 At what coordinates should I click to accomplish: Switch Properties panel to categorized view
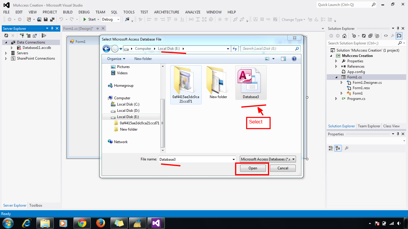point(331,148)
